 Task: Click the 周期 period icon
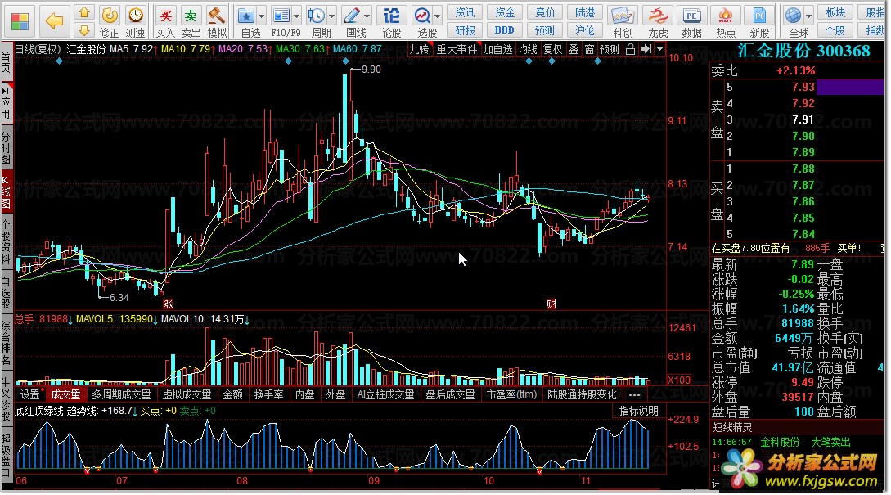tap(317, 21)
